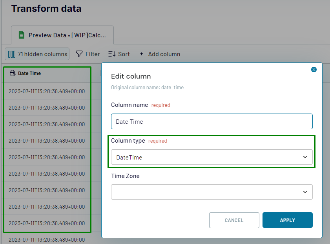Click the Column type chevron arrow

(x=305, y=157)
